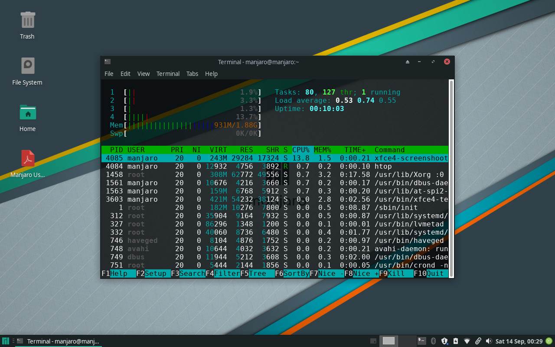The width and height of the screenshot is (555, 347).
Task: Sort by the PRI column header
Action: coord(177,150)
